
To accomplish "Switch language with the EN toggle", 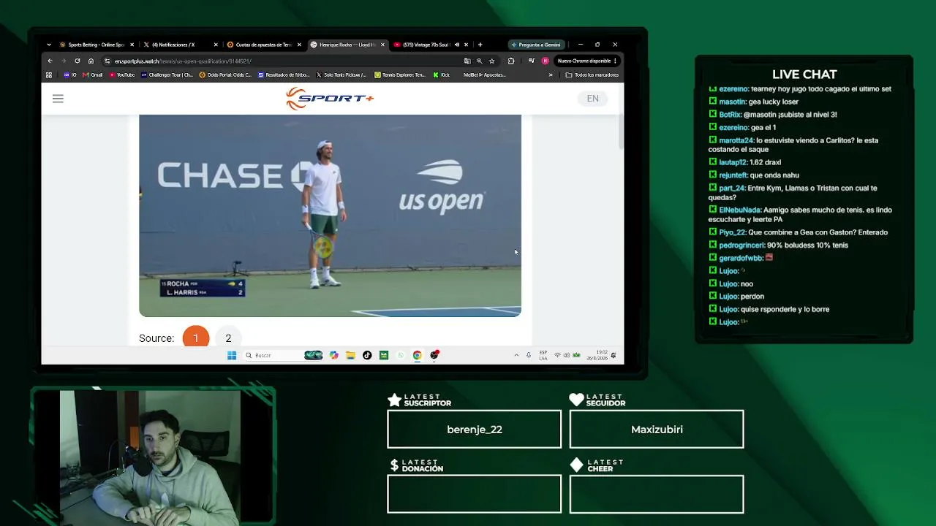I will [592, 99].
